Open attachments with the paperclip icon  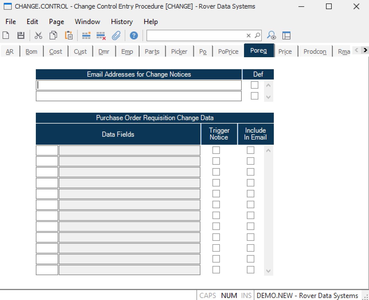tap(116, 35)
